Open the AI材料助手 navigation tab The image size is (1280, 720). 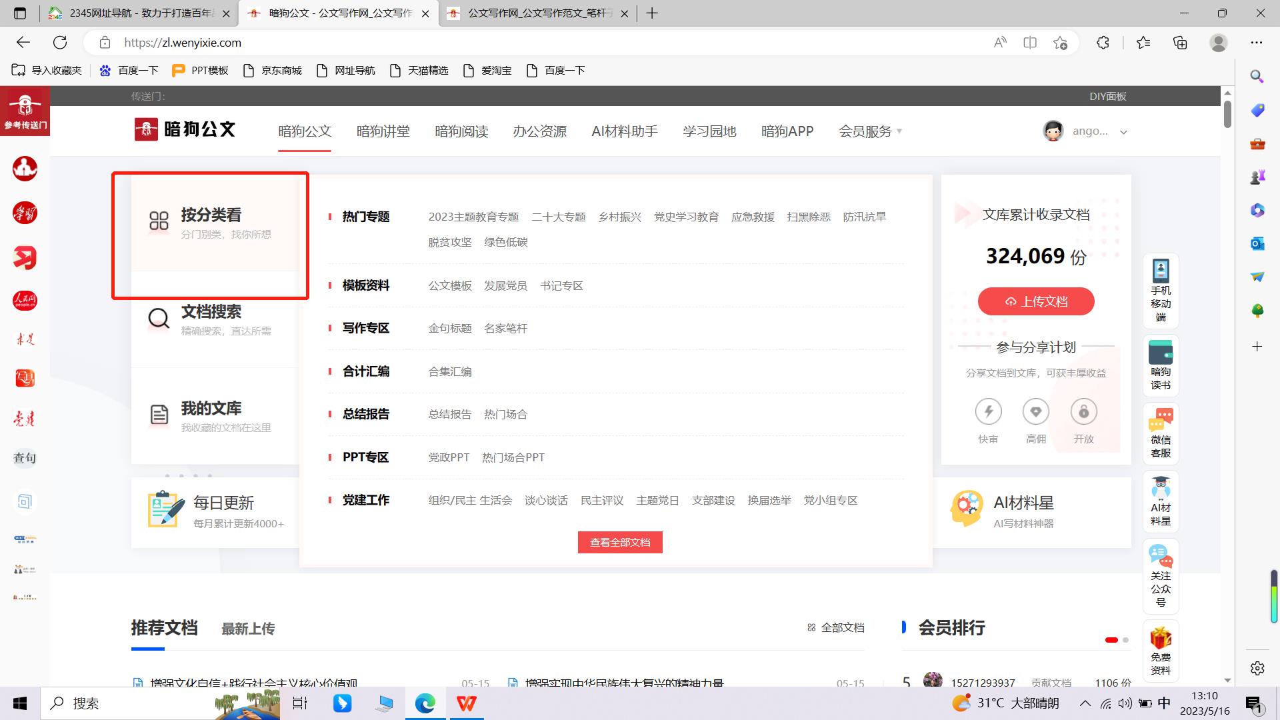pos(625,131)
